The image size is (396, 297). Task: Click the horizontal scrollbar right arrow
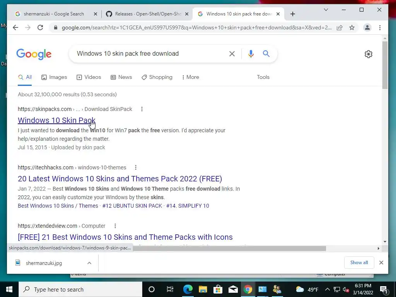[x=378, y=249]
